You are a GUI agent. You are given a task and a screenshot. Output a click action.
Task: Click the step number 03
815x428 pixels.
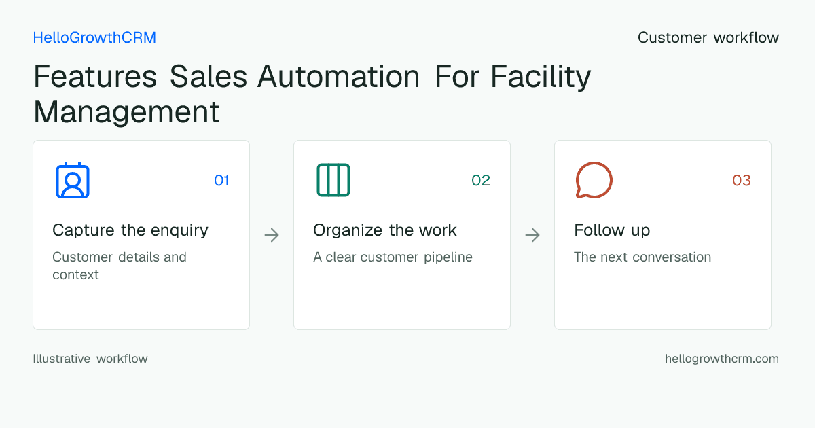pyautogui.click(x=742, y=180)
